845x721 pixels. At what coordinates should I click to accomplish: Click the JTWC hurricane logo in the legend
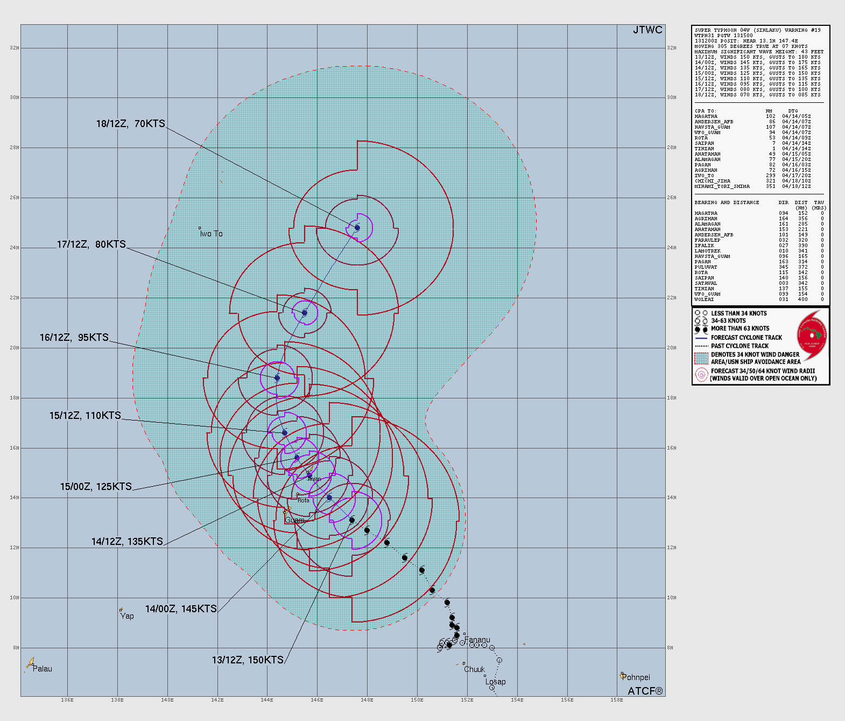coord(812,335)
